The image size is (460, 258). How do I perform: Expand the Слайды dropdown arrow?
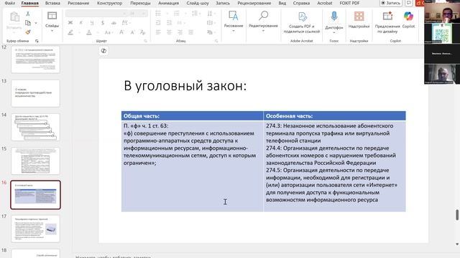(x=52, y=31)
